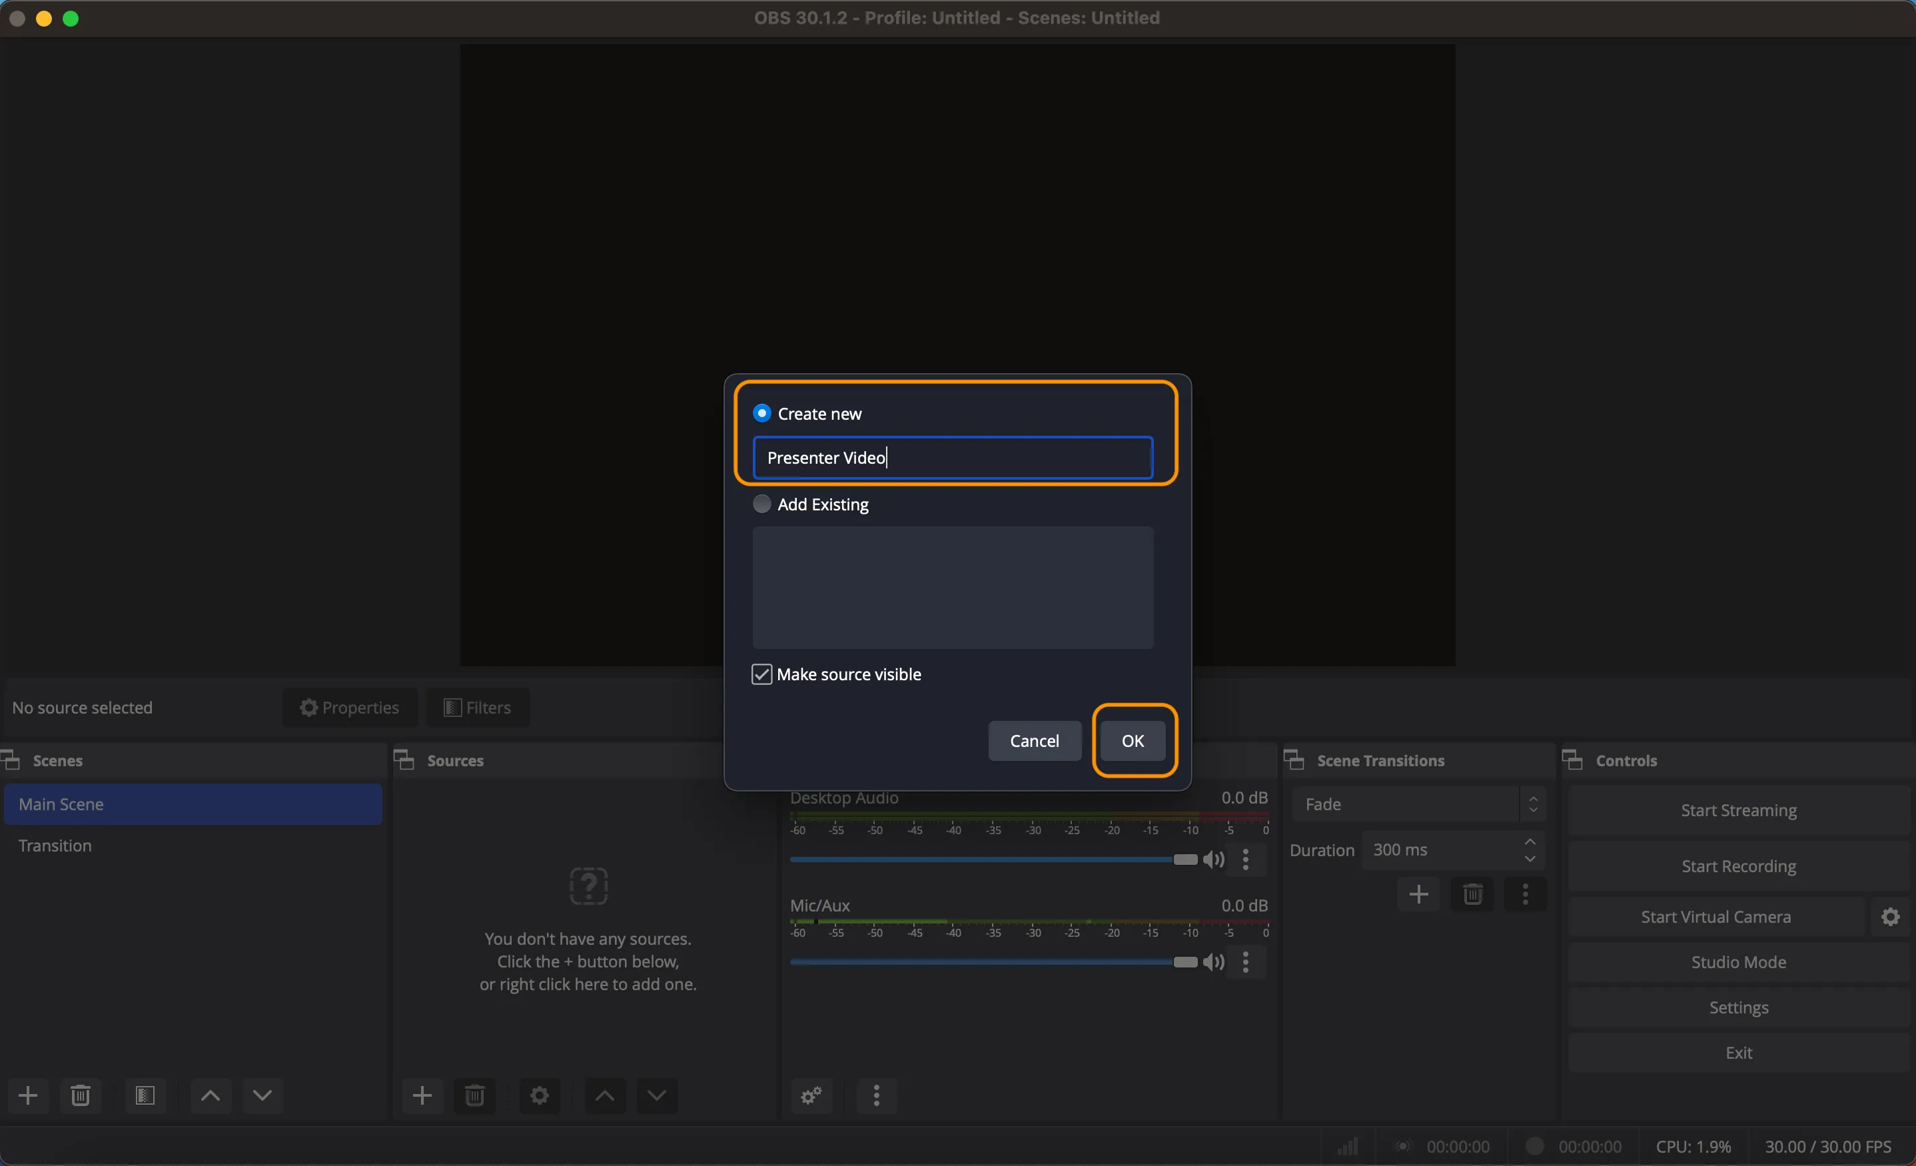The width and height of the screenshot is (1916, 1166).
Task: Open scene filters icon in Scenes panel
Action: coord(145,1095)
